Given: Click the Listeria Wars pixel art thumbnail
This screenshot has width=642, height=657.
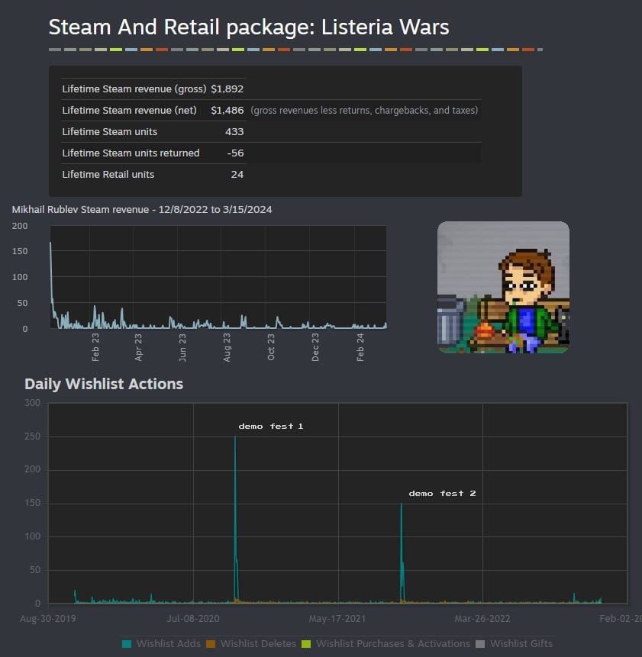Looking at the screenshot, I should click(503, 288).
